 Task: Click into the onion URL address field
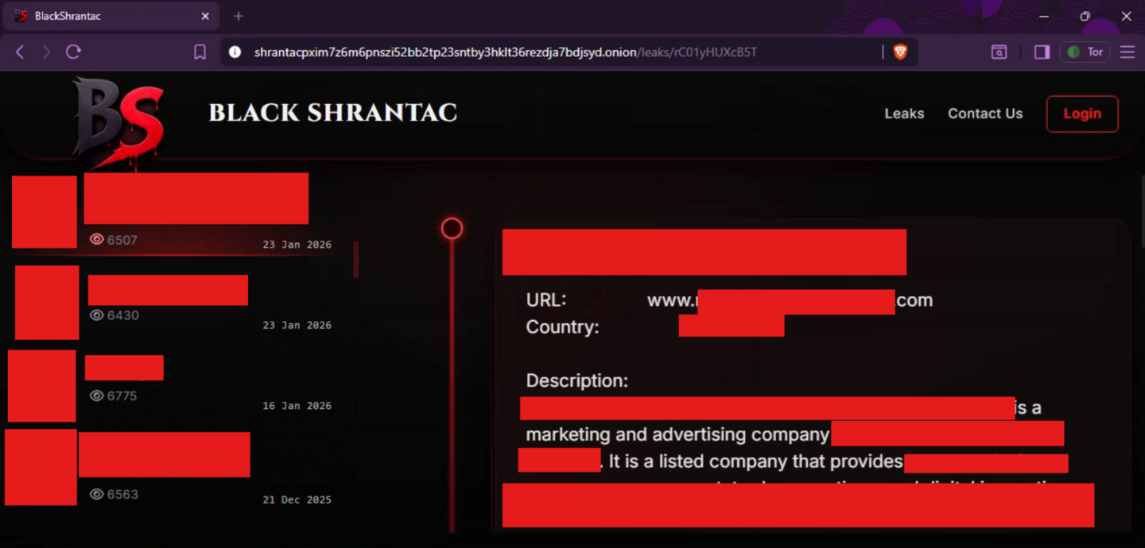pos(505,52)
